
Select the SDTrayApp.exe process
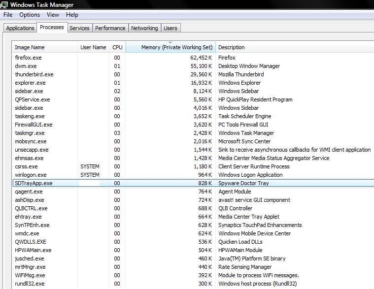pyautogui.click(x=193, y=183)
